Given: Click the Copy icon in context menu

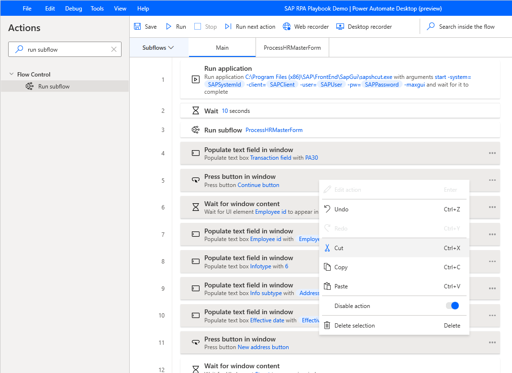Looking at the screenshot, I should (327, 267).
